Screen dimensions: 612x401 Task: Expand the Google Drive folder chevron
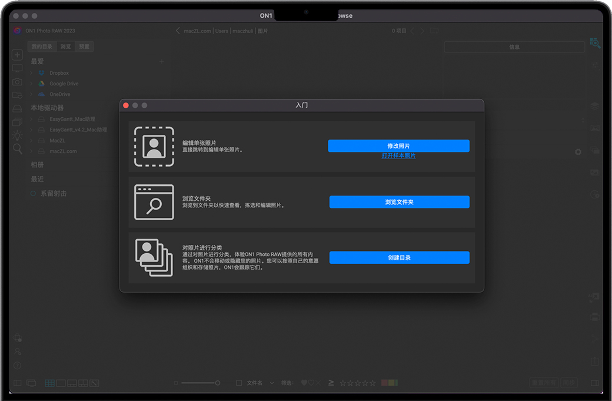(32, 84)
